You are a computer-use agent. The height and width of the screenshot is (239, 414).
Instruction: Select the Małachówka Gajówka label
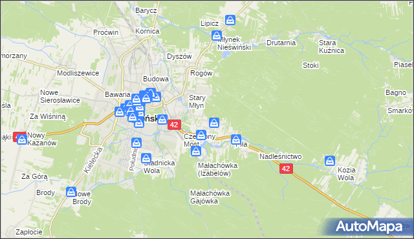coord(210,197)
